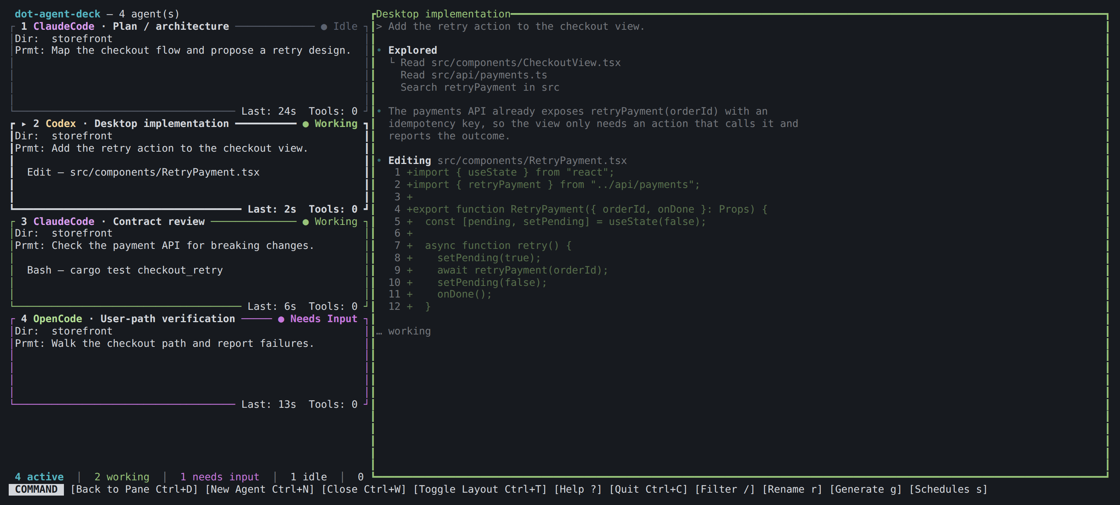Click the 'Needs Input' label on OpenCode agent

pos(324,319)
